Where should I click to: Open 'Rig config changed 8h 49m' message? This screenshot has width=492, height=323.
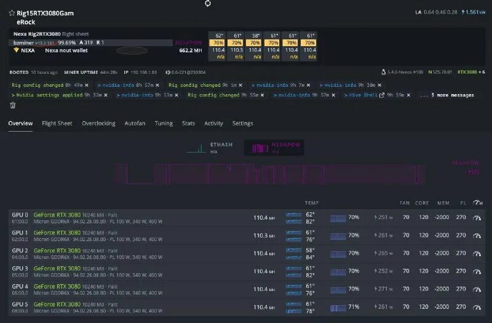[x=38, y=85]
